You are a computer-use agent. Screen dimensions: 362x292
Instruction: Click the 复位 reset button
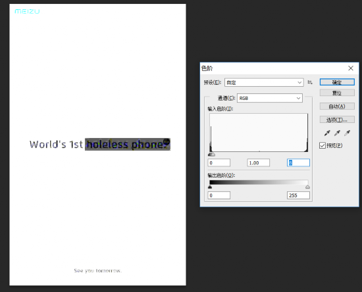(337, 93)
